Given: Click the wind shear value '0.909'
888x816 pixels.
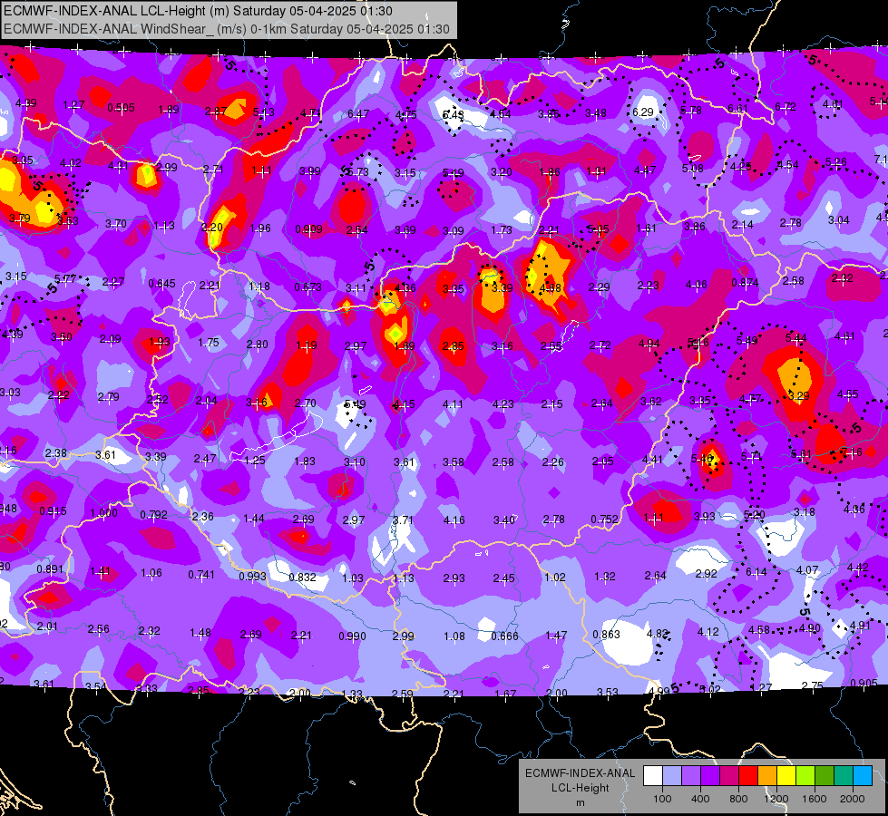Looking at the screenshot, I should pos(308,228).
